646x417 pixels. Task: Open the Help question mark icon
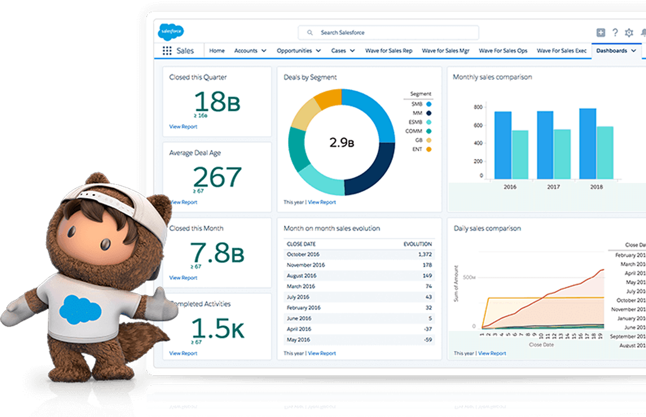click(615, 32)
